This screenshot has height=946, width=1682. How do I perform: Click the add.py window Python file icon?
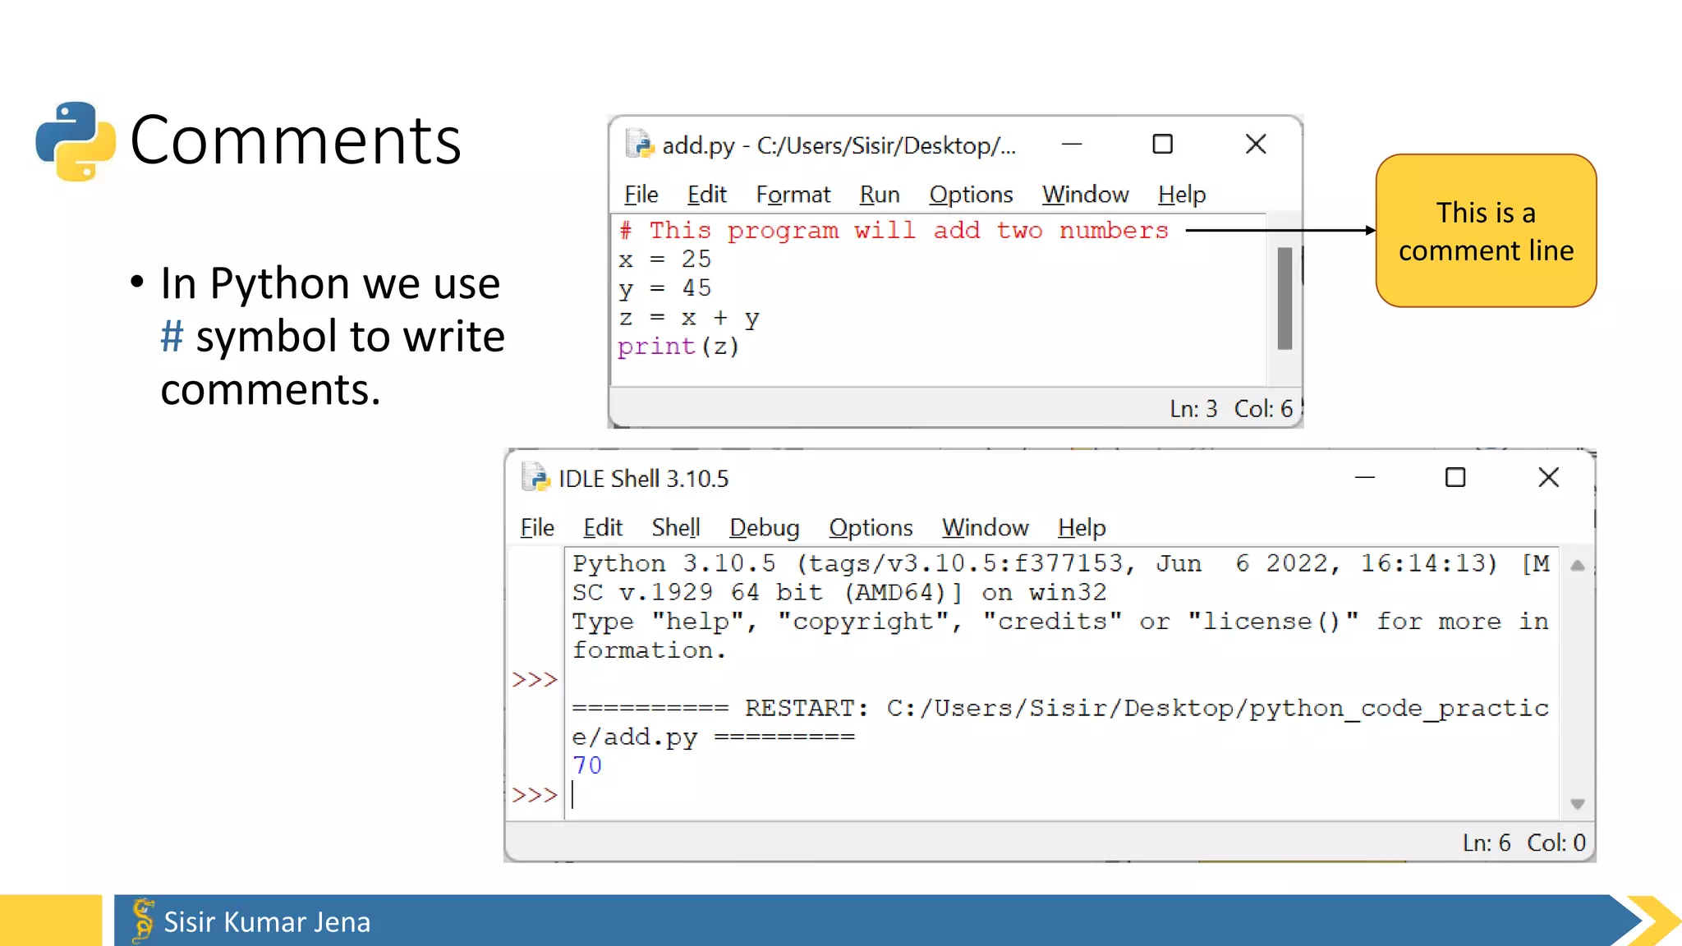[639, 144]
